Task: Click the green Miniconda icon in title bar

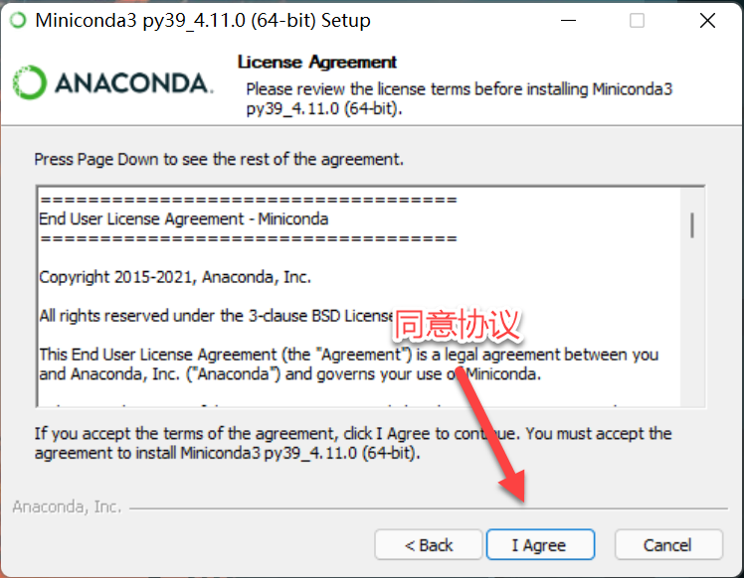Action: pos(18,21)
